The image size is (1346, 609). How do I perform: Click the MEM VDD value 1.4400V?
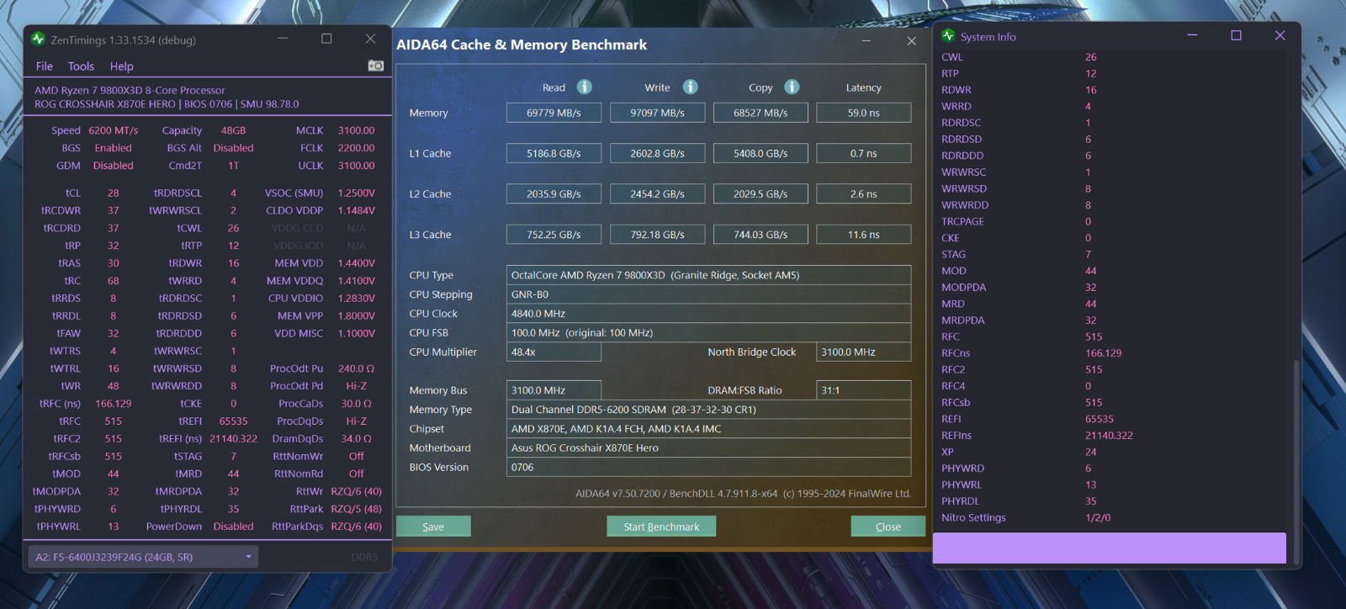tap(357, 263)
